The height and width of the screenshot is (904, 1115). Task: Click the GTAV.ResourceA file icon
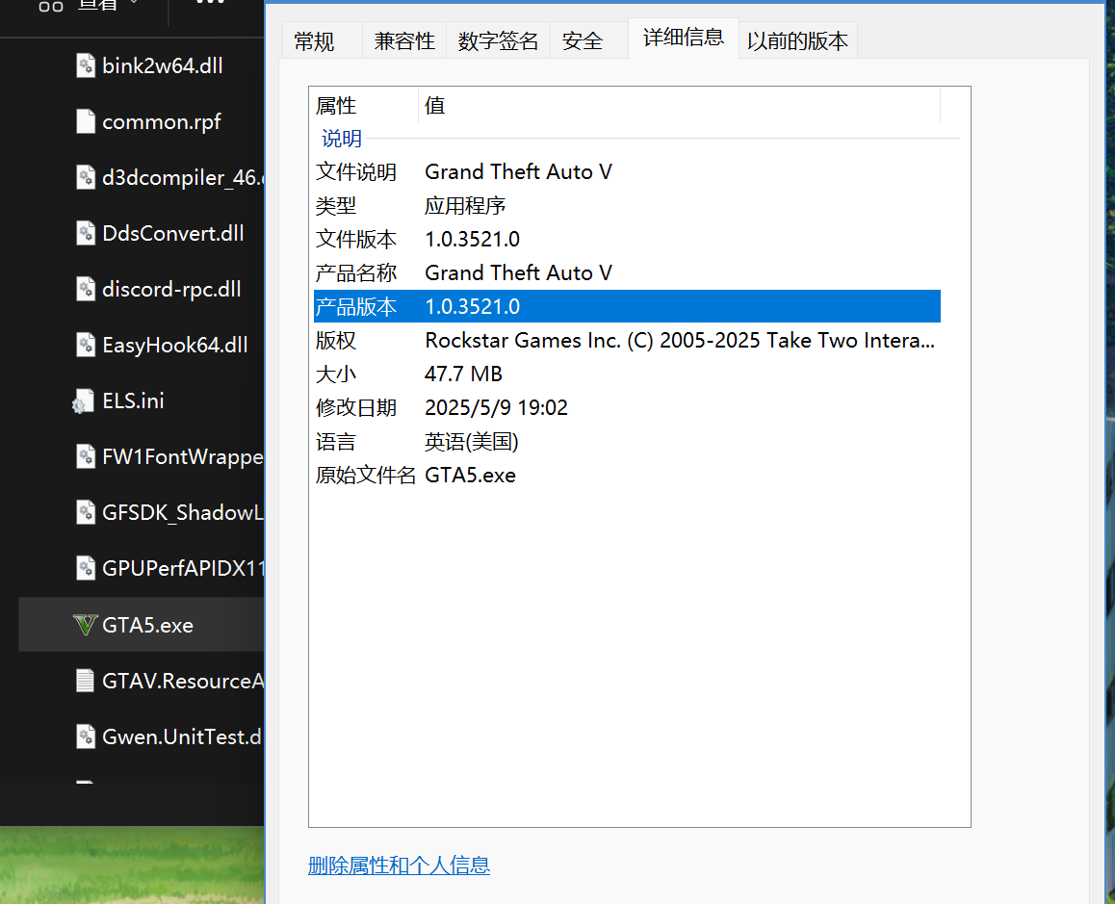(x=86, y=681)
